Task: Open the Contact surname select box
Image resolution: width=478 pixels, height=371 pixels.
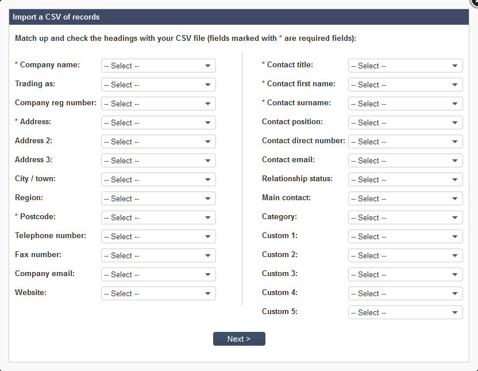Action: coord(405,104)
